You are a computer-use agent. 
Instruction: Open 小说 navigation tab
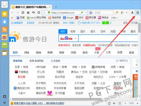pos(97,53)
